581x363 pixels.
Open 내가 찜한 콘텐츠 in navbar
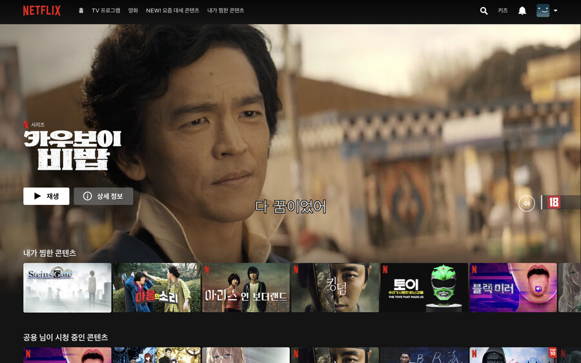(x=225, y=10)
